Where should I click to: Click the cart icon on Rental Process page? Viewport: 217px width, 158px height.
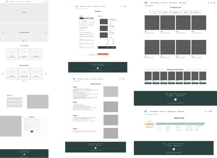coord(124,79)
